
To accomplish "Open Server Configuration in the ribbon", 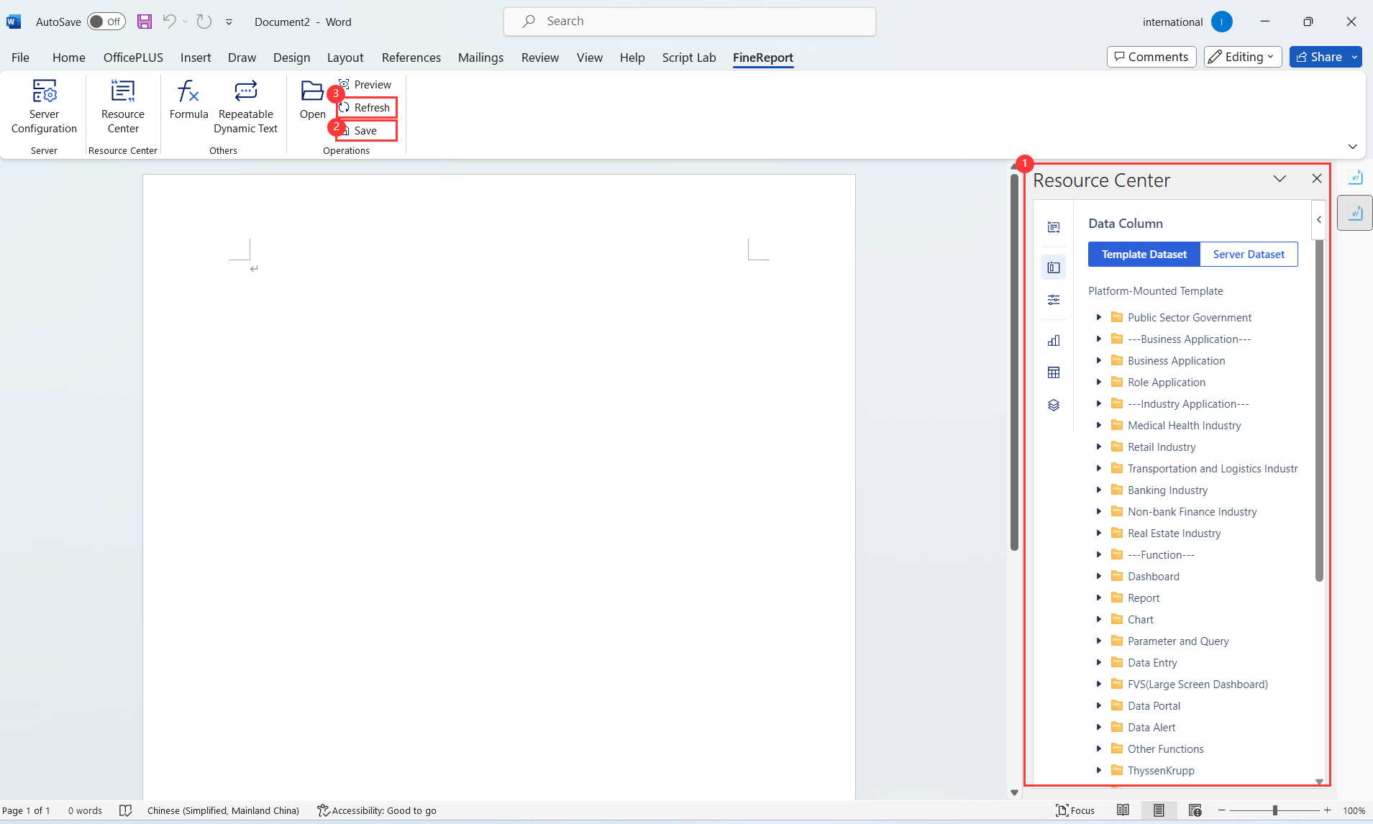I will [x=44, y=106].
